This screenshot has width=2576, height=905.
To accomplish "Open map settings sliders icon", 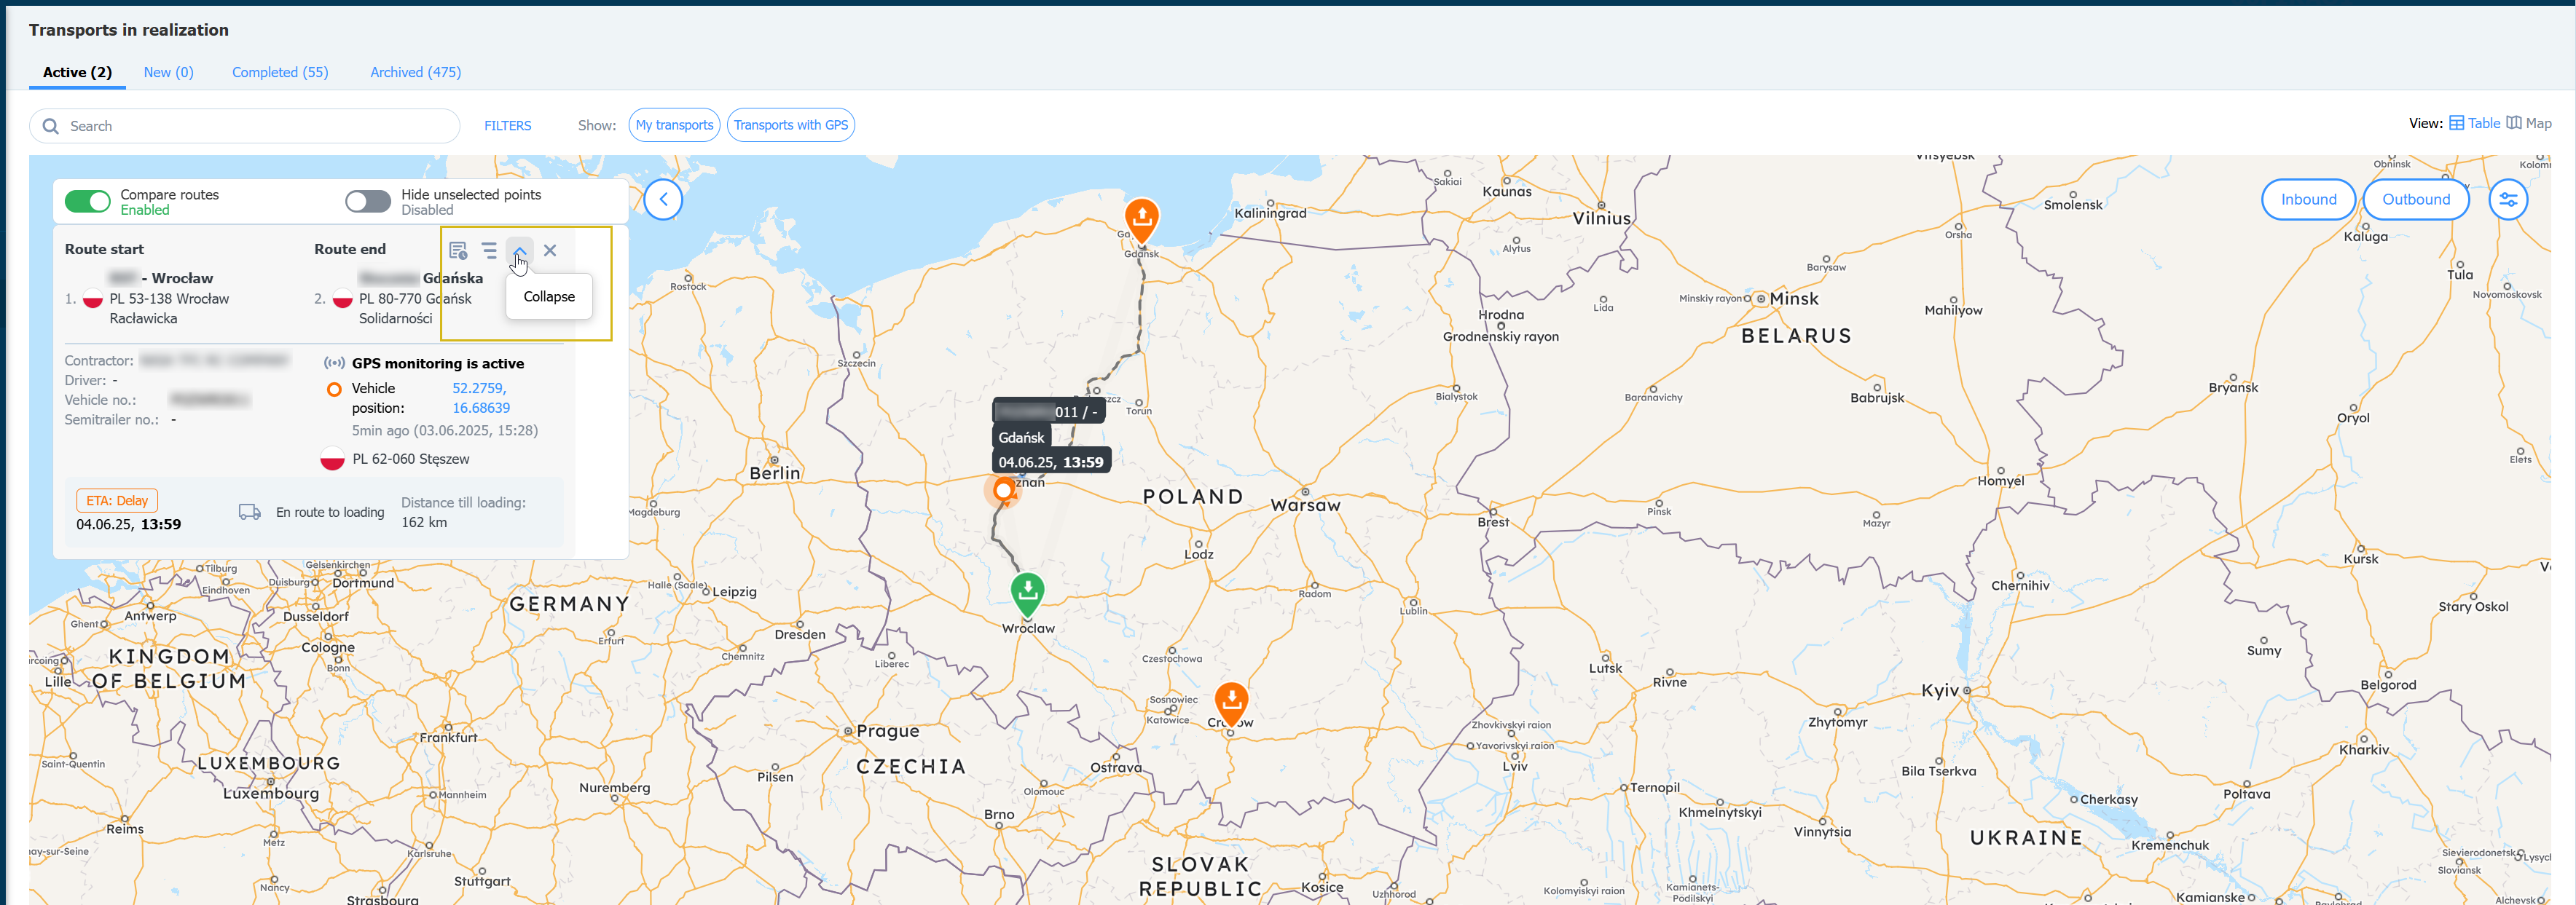I will (x=2508, y=199).
